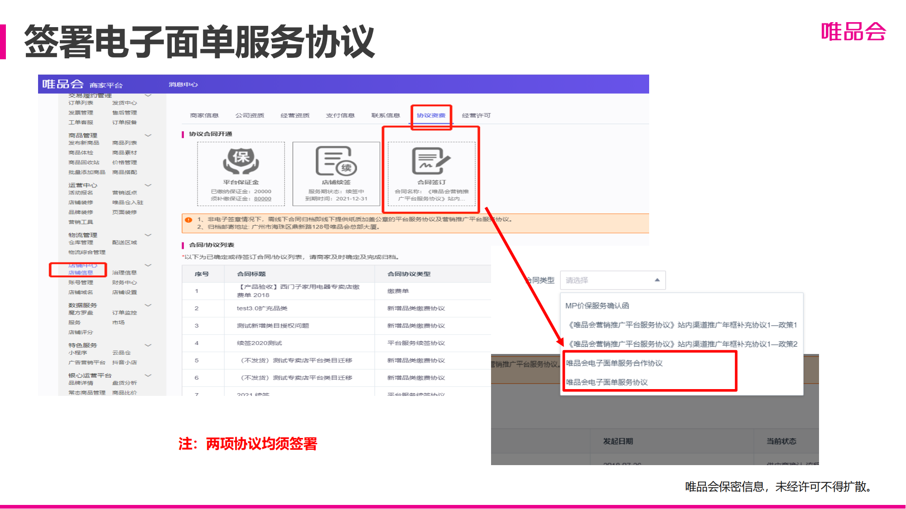Switch to the 经营资质 tab
The image size is (906, 509).
pos(295,115)
